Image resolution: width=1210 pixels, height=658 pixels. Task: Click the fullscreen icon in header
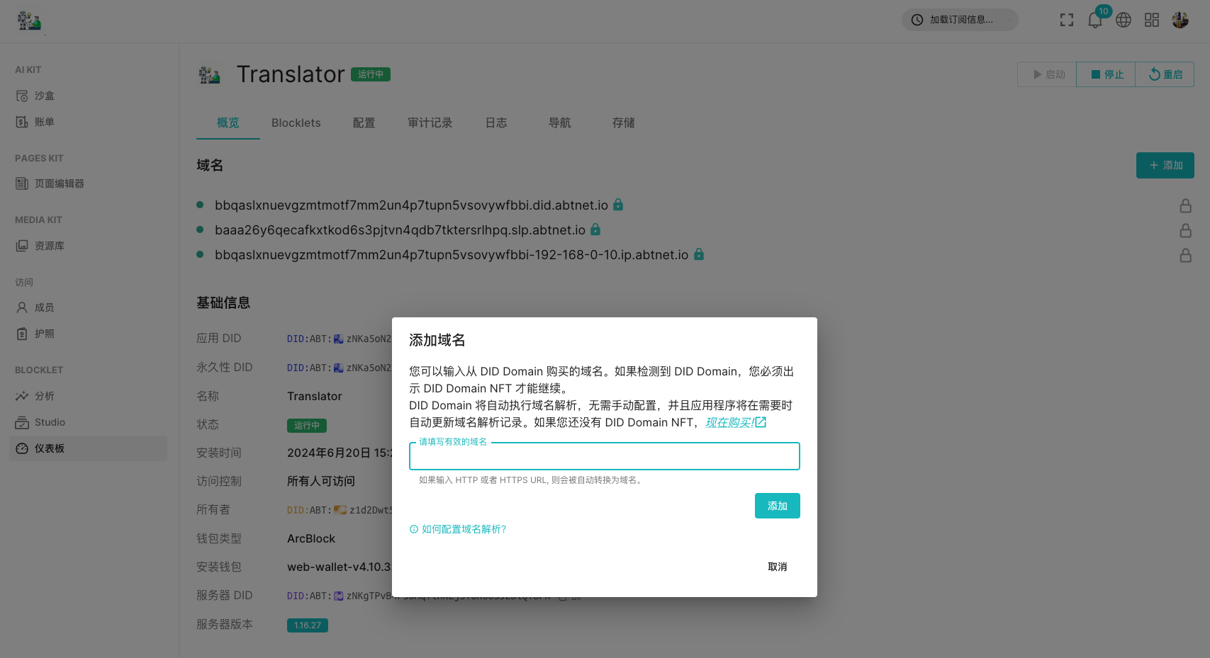tap(1066, 20)
